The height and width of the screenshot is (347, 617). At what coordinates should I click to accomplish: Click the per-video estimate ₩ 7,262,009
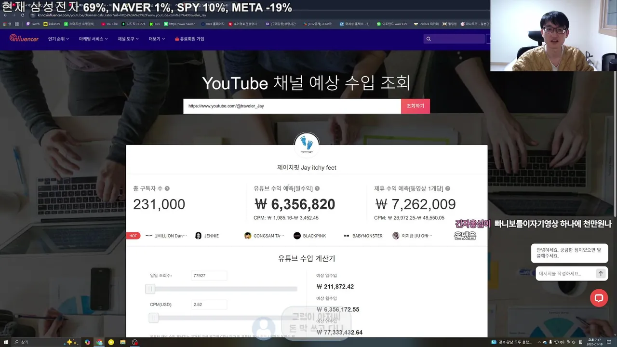(x=415, y=204)
